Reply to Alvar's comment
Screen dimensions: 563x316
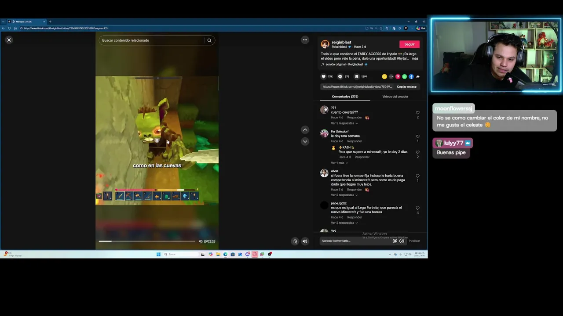coord(355,190)
